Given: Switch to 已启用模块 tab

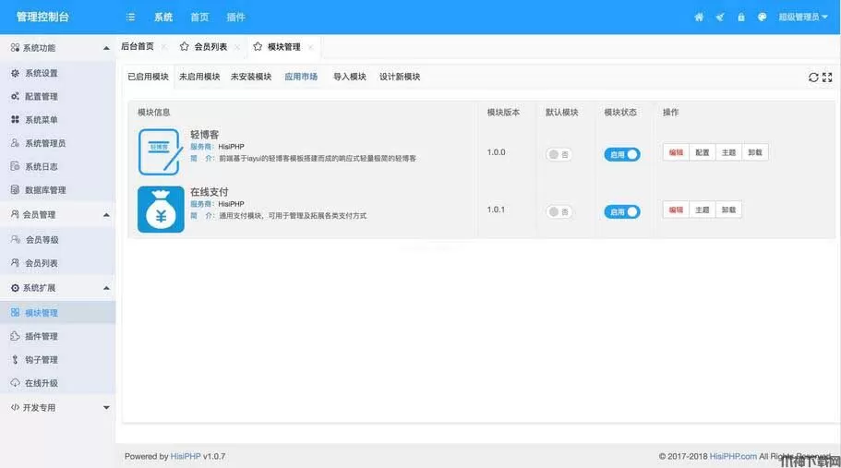Looking at the screenshot, I should click(148, 77).
